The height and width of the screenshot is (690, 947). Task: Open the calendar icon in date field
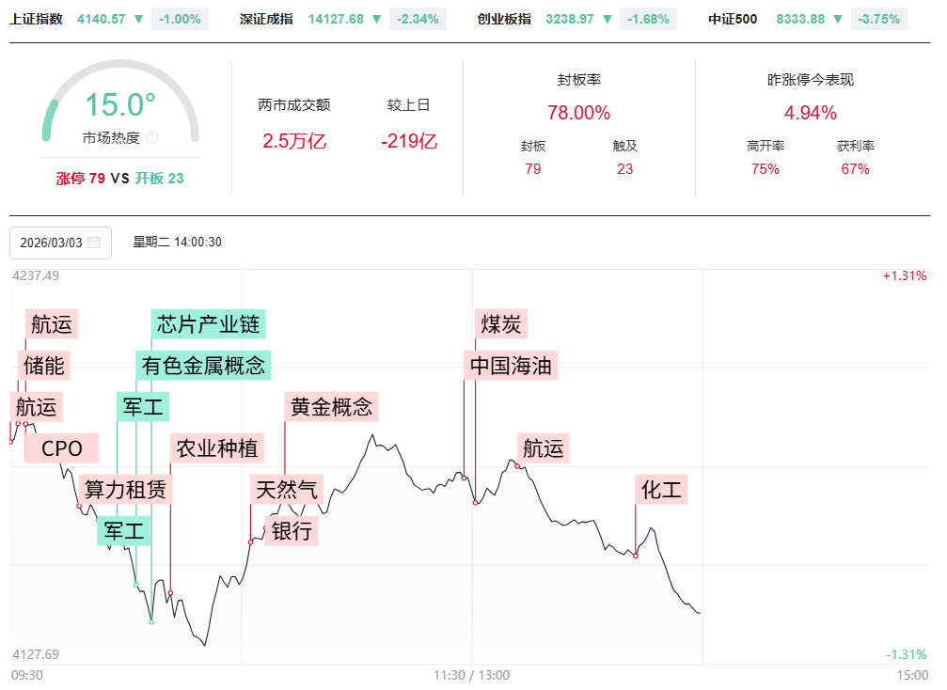(x=94, y=243)
